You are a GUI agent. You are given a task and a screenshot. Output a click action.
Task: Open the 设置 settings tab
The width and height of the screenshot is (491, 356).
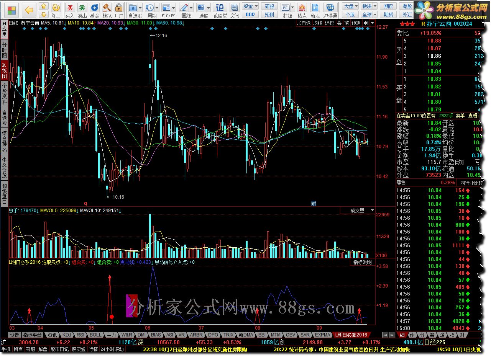pos(14,335)
